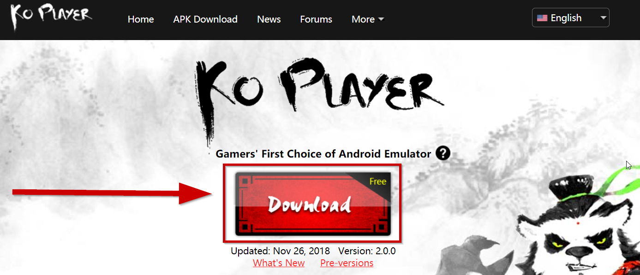Expand the More menu arrow

point(381,19)
